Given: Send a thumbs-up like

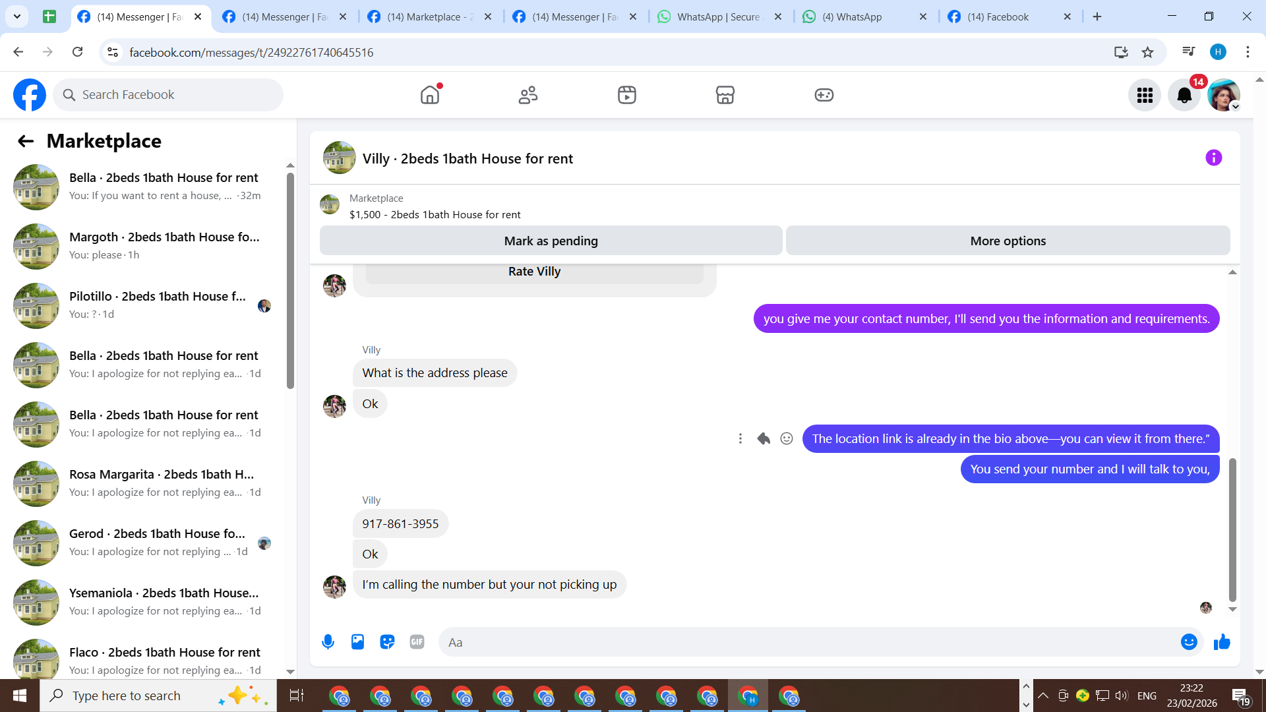Looking at the screenshot, I should pos(1222,642).
